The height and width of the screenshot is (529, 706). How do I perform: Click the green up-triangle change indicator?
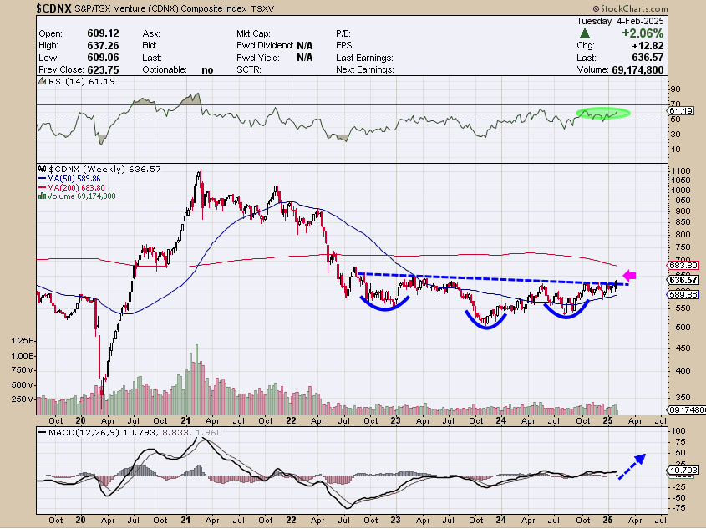(x=584, y=33)
